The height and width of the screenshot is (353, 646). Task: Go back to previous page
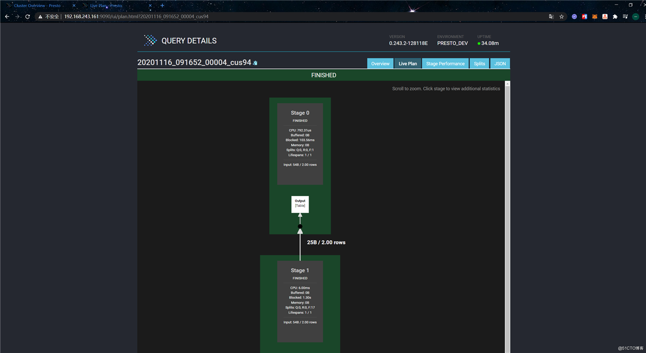click(7, 17)
